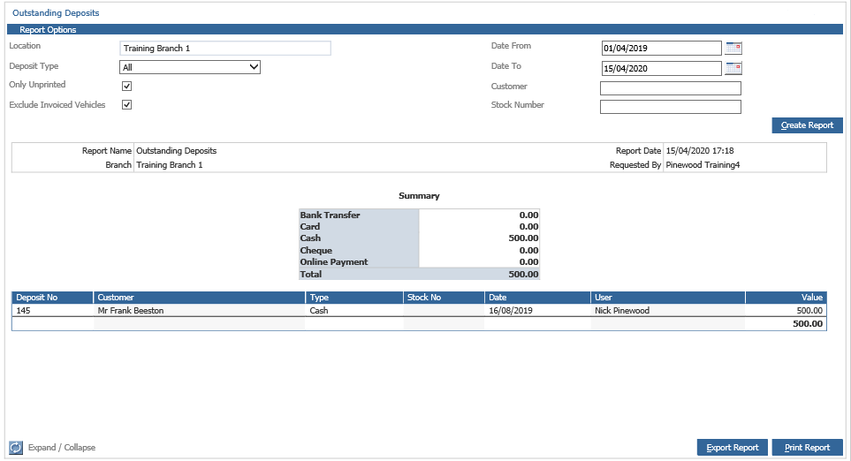Click the Export Report button

click(x=732, y=448)
